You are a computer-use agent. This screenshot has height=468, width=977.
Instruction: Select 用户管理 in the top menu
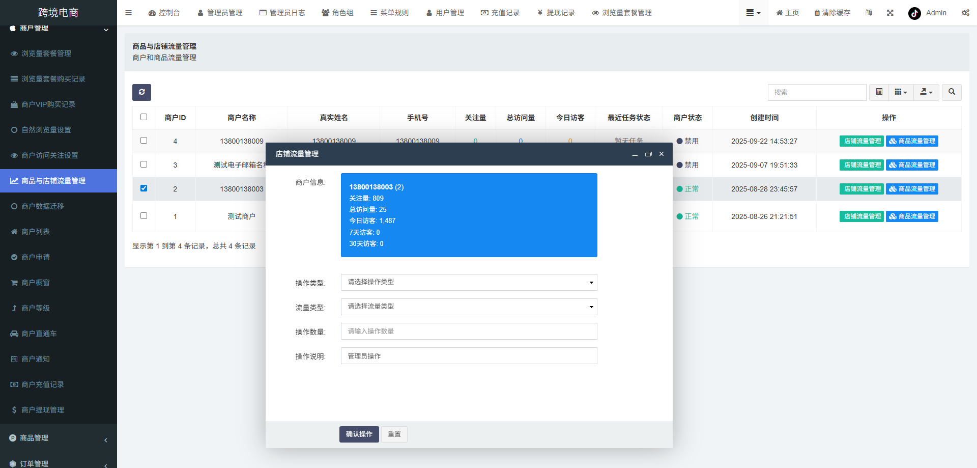(445, 13)
